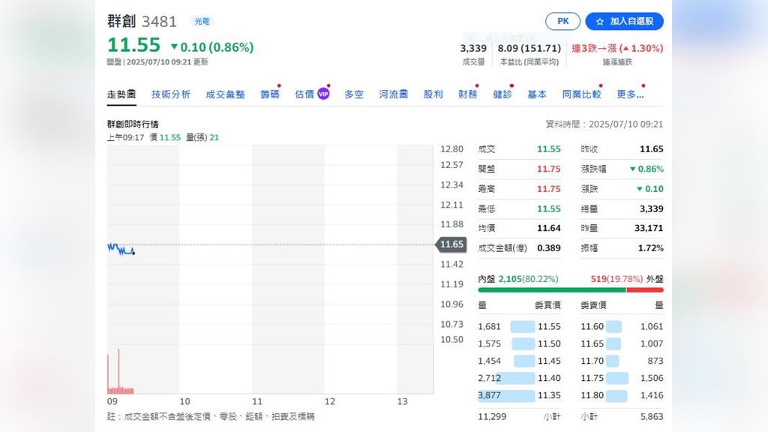
Task: Switch to the 技術分析 tab
Action: 170,94
